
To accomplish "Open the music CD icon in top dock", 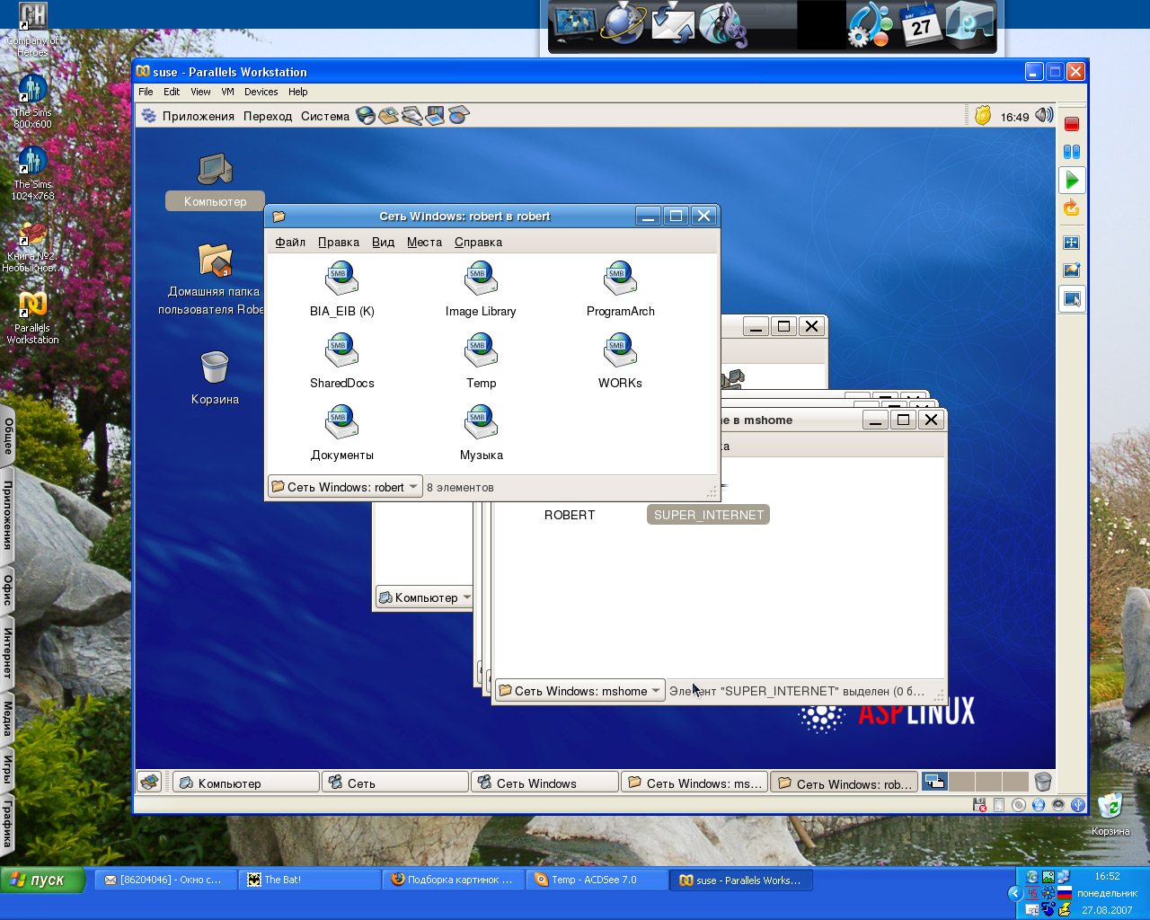I will click(722, 24).
